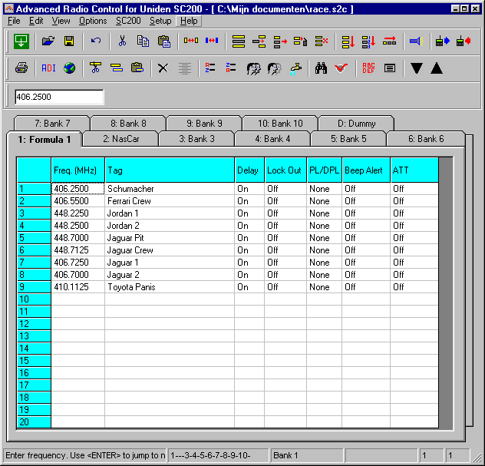The image size is (485, 466).
Task: Click the Z-A sort descending icon
Action: coord(231,68)
